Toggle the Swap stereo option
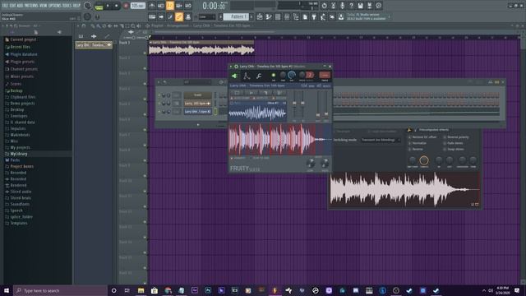 [453, 149]
